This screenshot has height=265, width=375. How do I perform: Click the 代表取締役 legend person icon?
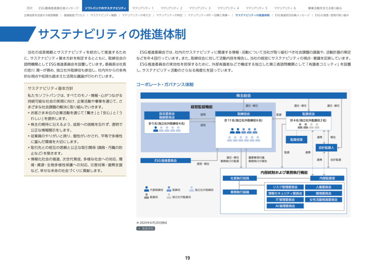coord(146,189)
